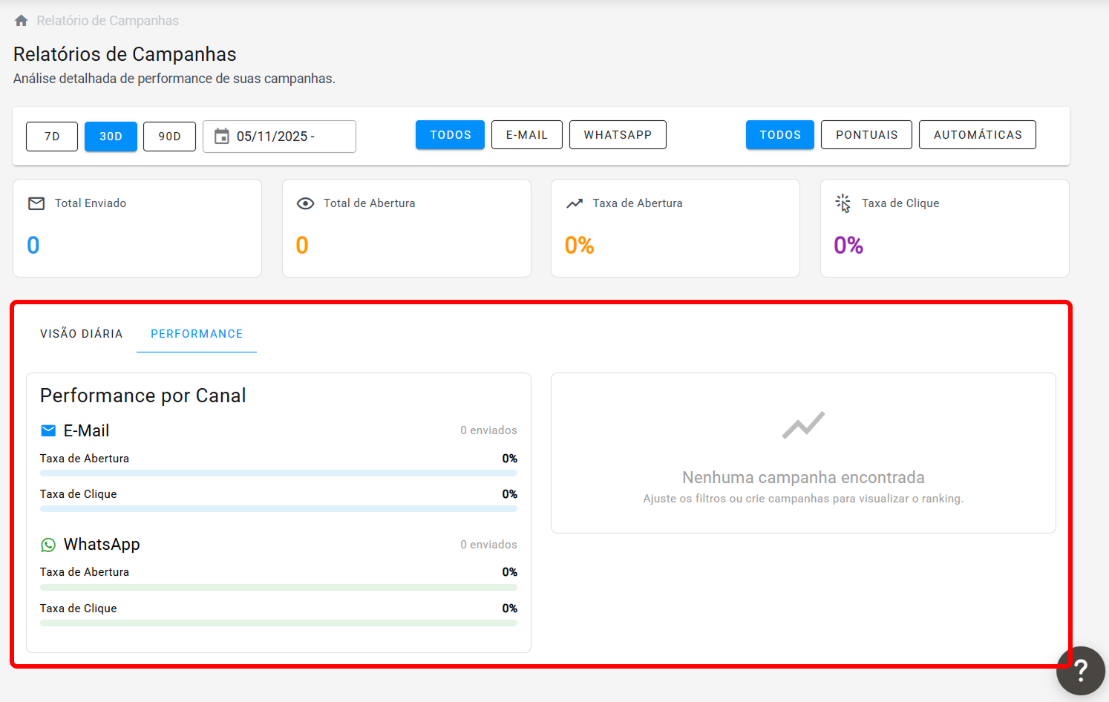Screen dimensions: 1109x702
Task: Filter channel by E-MAIL
Action: point(527,135)
